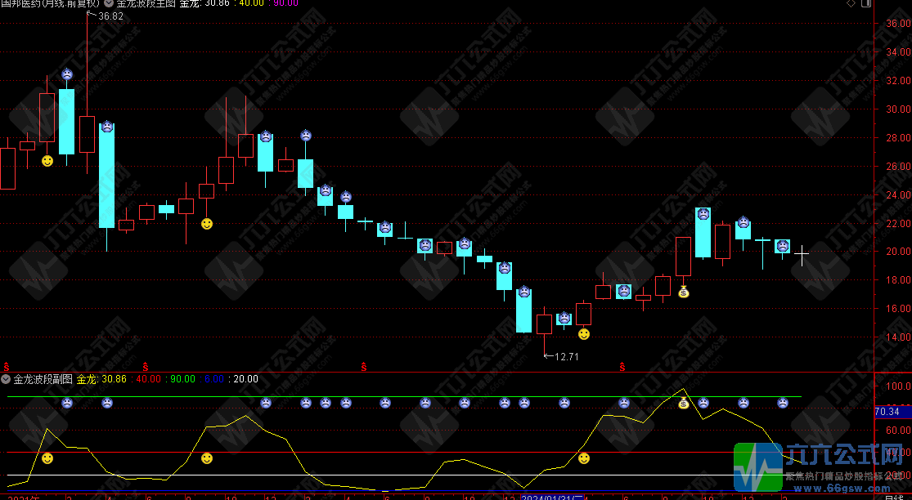
Task: Click the money bag icon in sub-chart
Action: click(x=684, y=403)
